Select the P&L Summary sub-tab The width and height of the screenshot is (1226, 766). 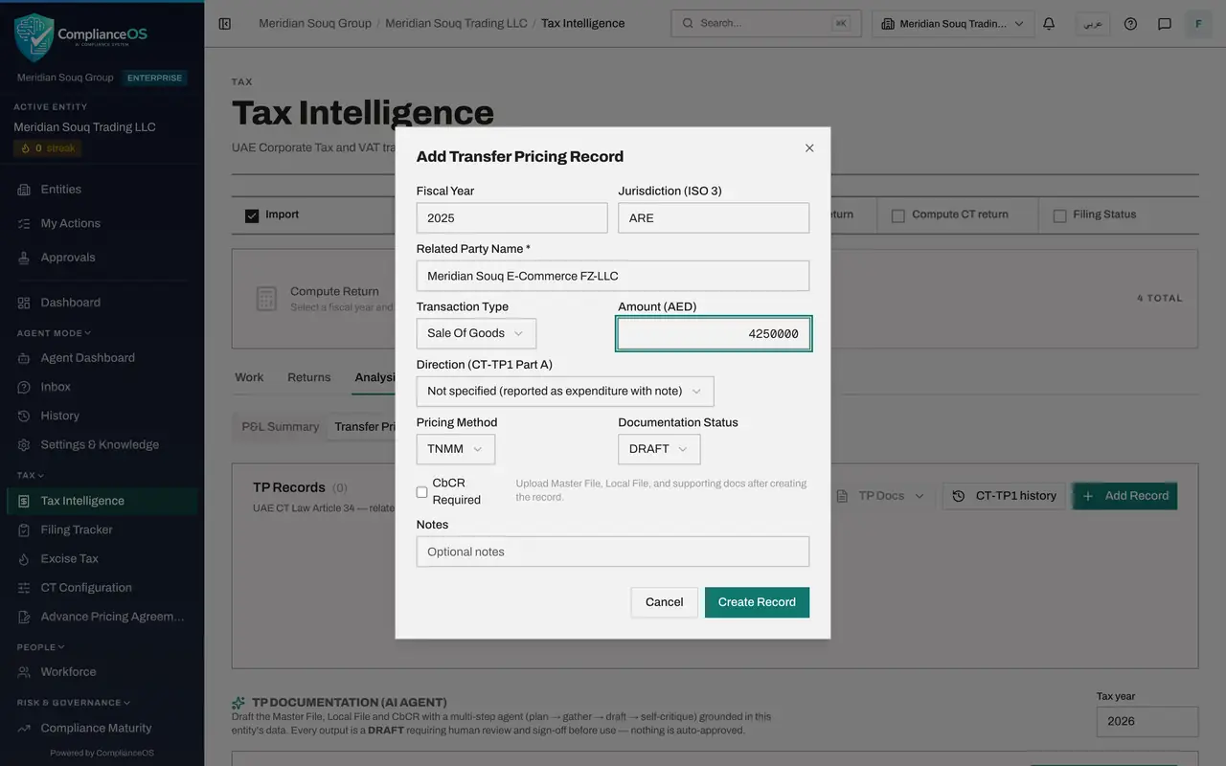point(280,427)
